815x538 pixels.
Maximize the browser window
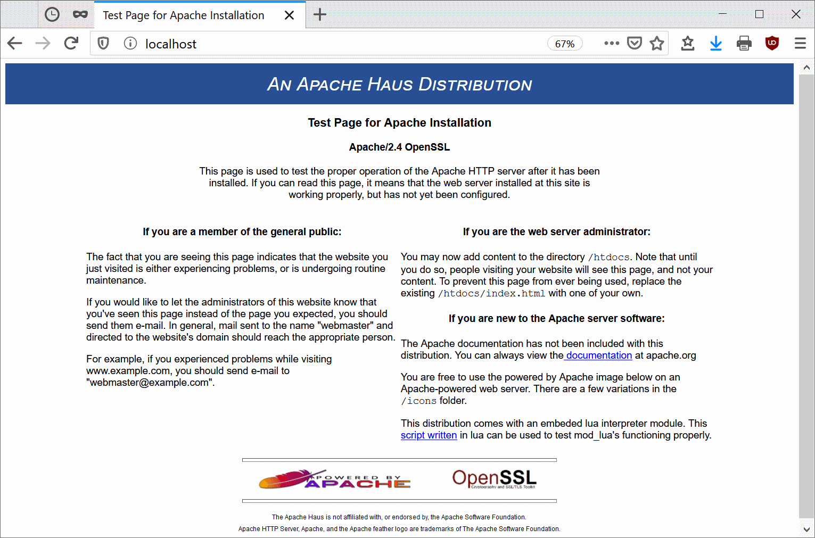[760, 14]
